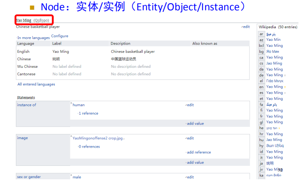
Task: Open the Greek (el) Wikipedia entry link
Action: tap(275, 81)
